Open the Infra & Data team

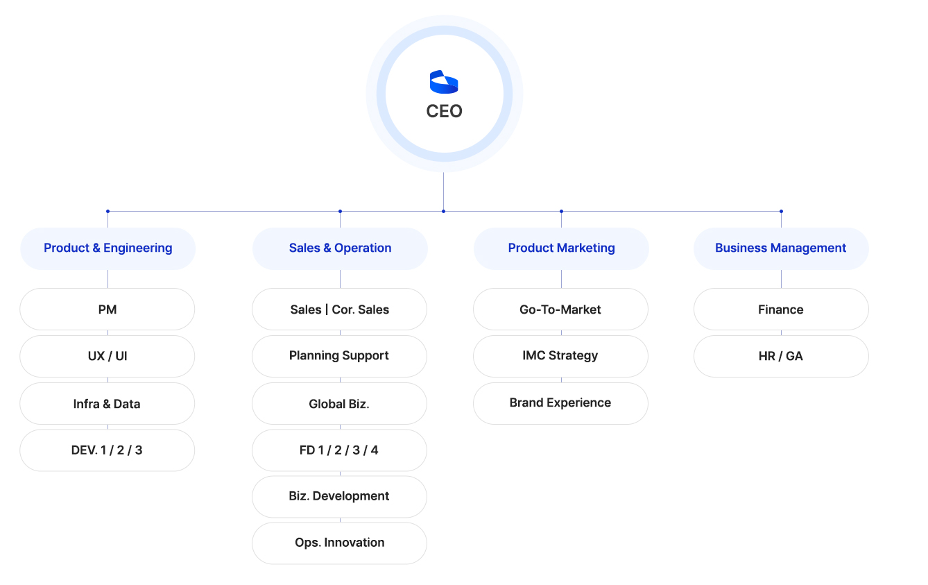[108, 404]
